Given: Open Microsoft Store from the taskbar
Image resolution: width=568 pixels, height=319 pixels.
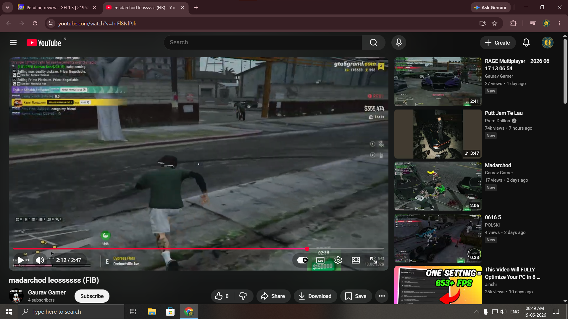Looking at the screenshot, I should point(170,312).
